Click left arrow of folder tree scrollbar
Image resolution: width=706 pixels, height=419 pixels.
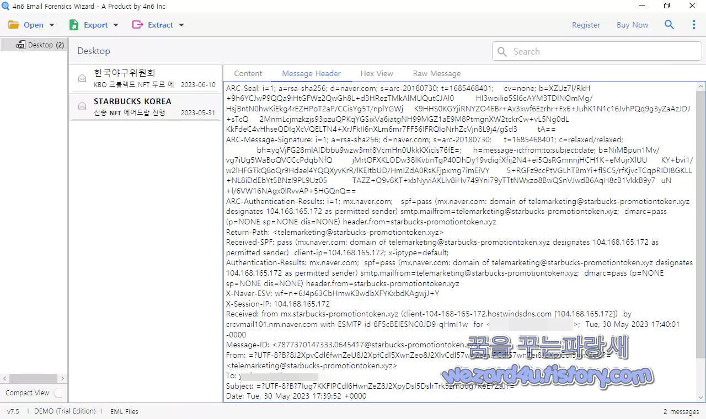coord(5,378)
